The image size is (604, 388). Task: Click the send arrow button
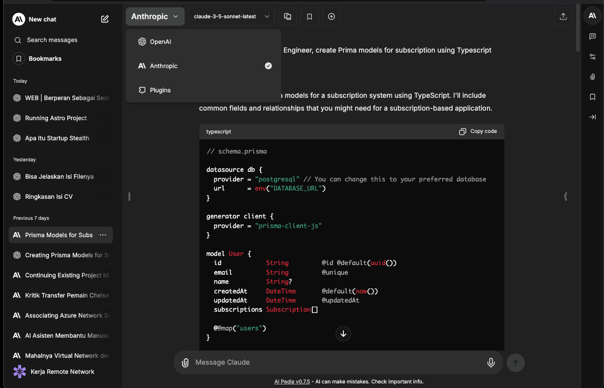tap(516, 363)
